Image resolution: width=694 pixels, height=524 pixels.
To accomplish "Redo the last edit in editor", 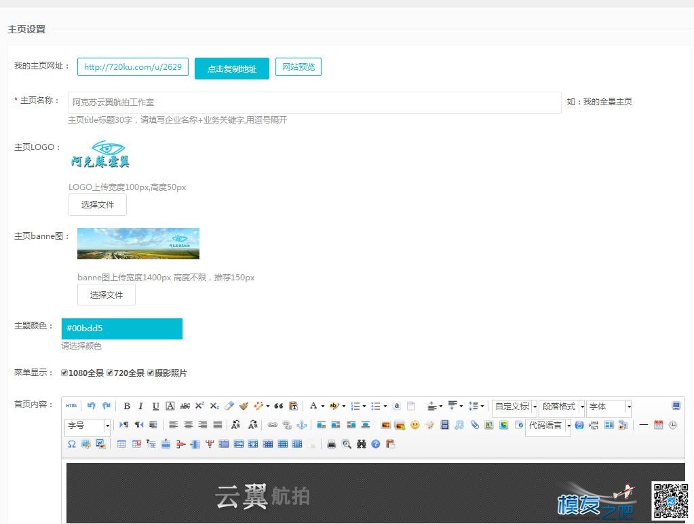I will tap(107, 406).
